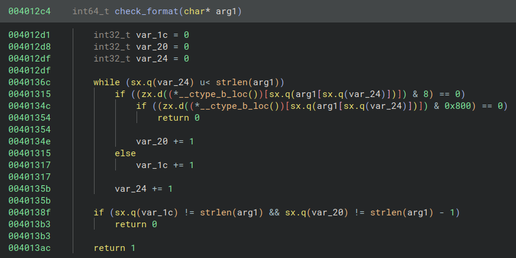This screenshot has width=516, height=258.
Task: Click address 0040138f in the gutter
Action: (30, 212)
